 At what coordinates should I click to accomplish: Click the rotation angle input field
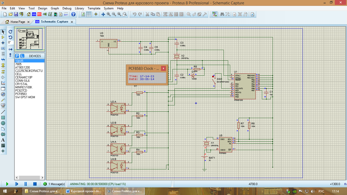tap(10, 42)
